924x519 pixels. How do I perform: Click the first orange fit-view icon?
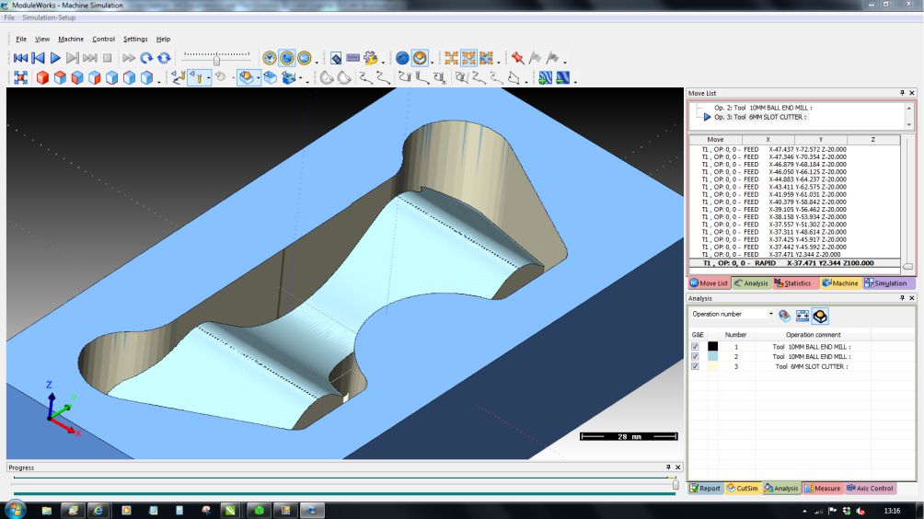(x=451, y=58)
